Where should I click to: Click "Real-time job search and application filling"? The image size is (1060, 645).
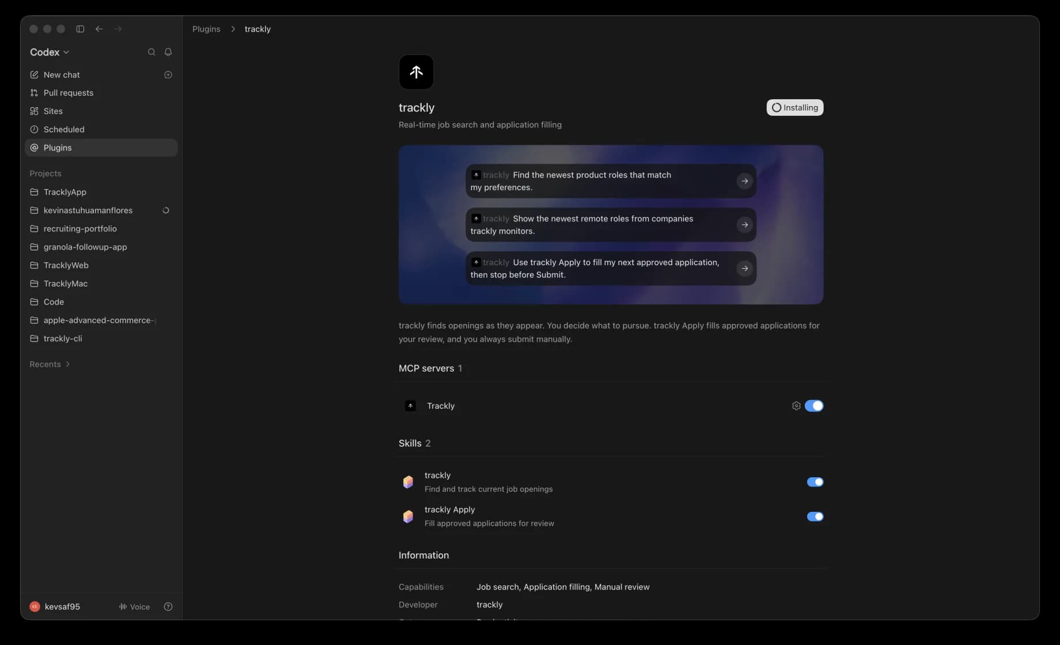click(480, 125)
